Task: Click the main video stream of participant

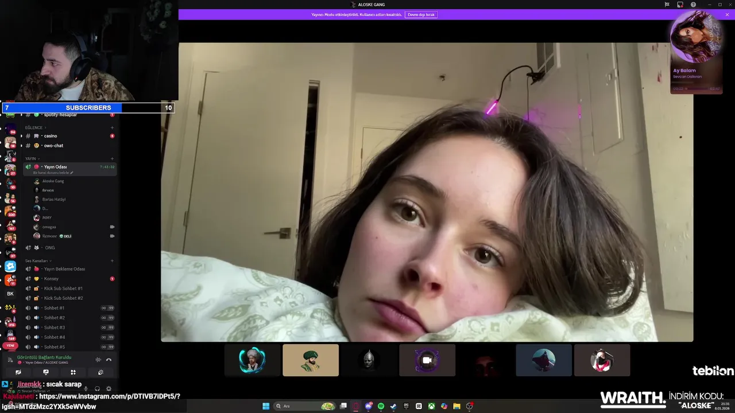Action: [x=427, y=192]
